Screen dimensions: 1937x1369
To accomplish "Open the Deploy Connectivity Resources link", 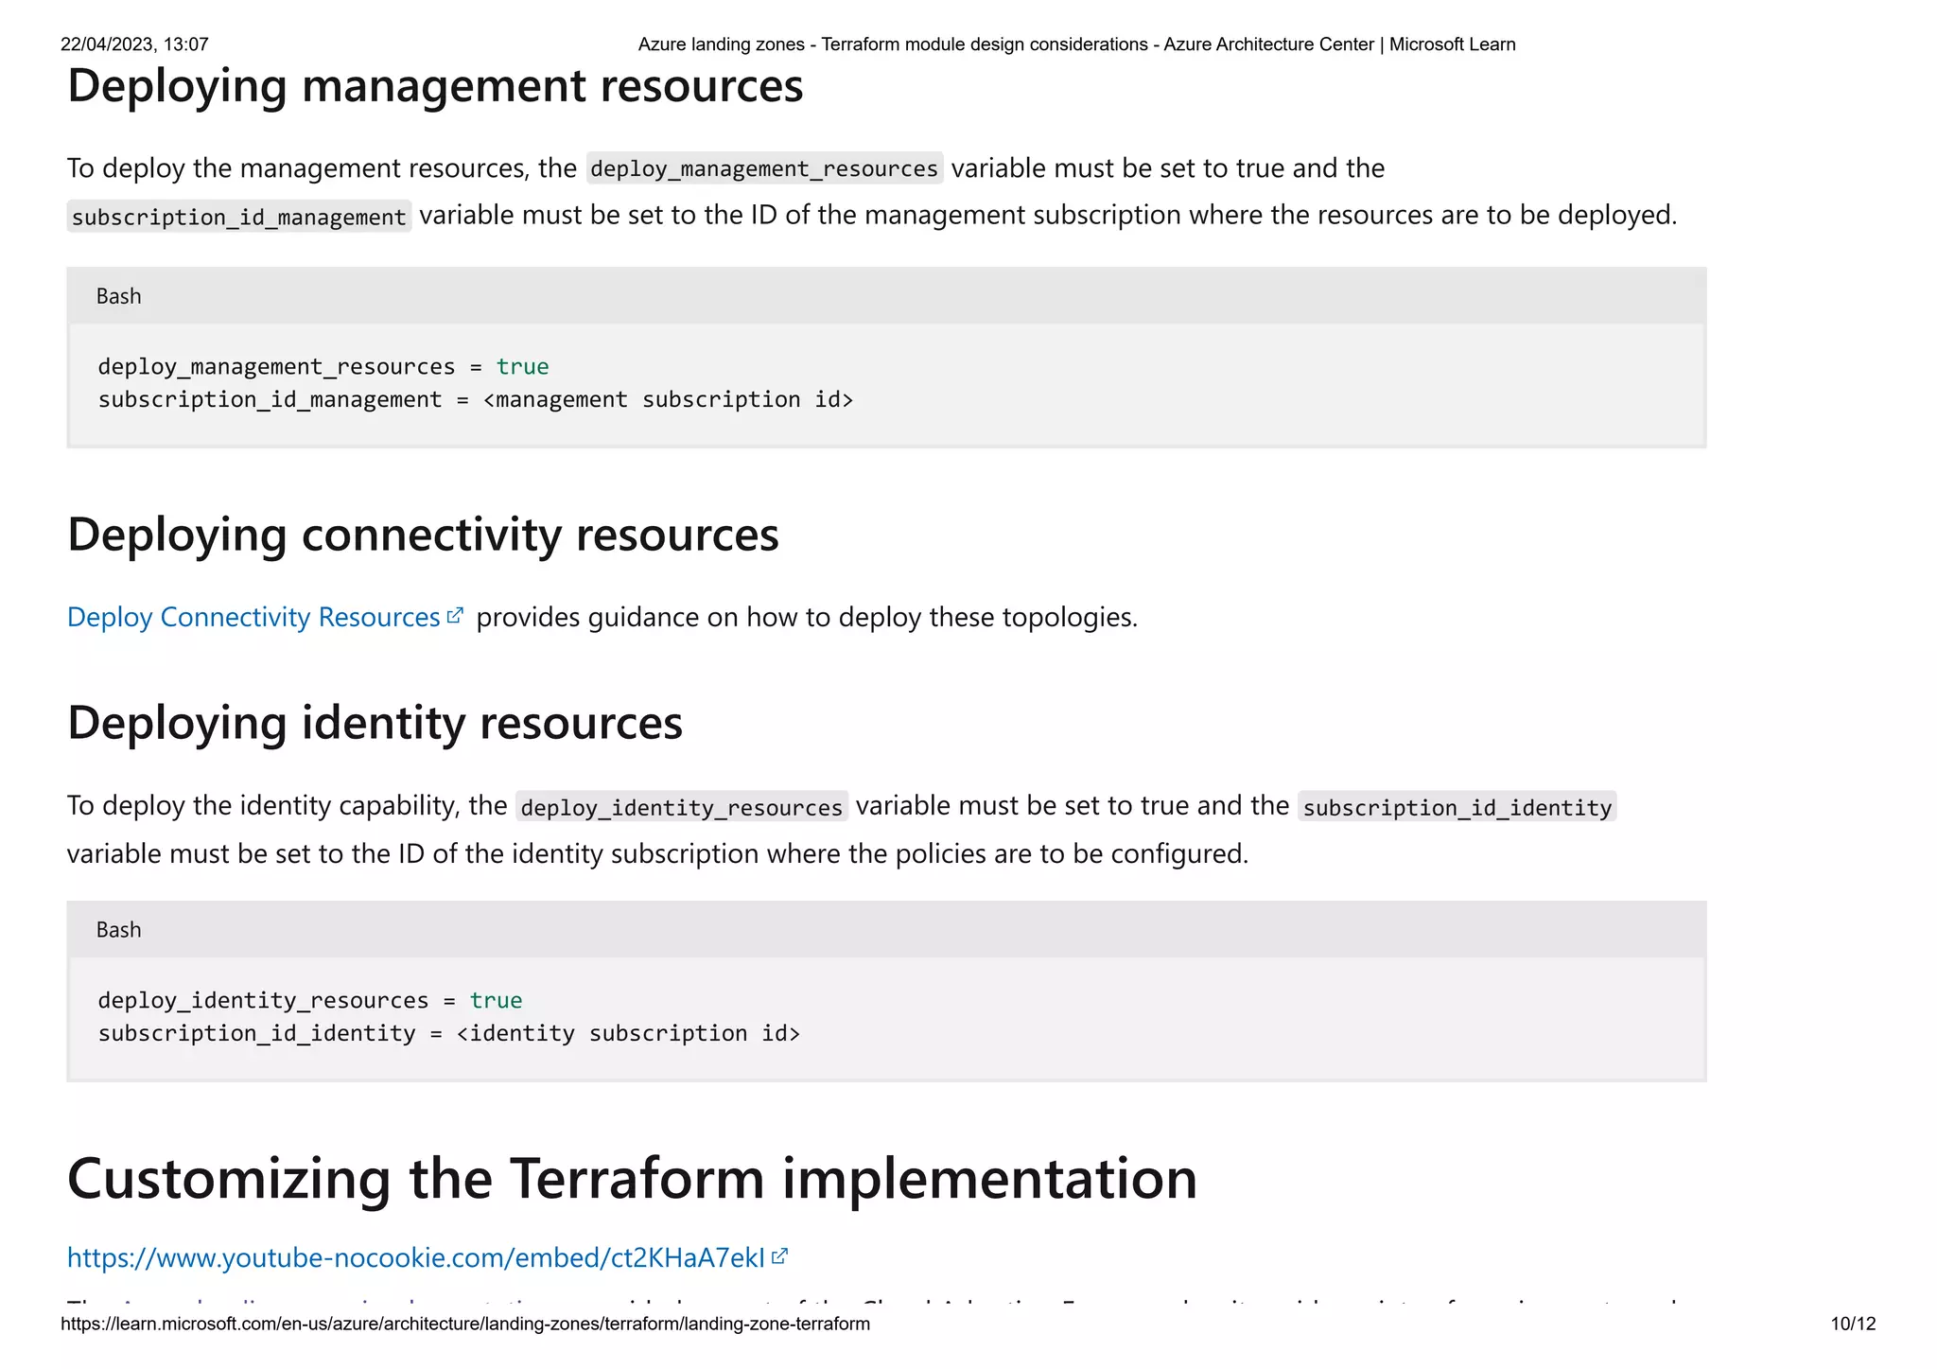I will [253, 617].
